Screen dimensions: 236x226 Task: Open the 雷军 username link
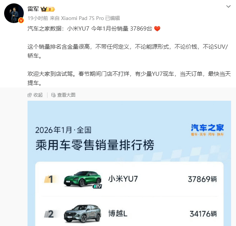click(33, 9)
